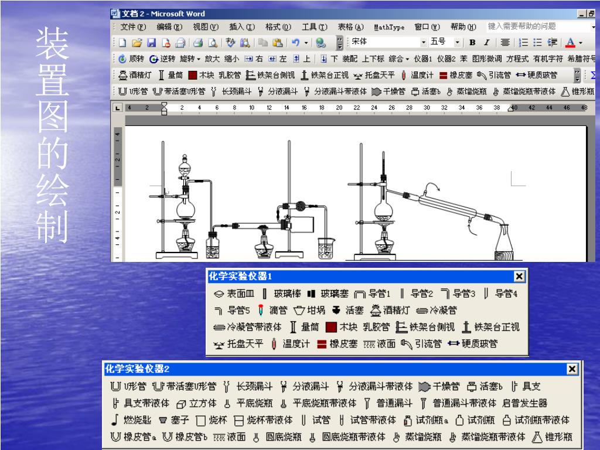Click the 装配 toolbar button
This screenshot has width=600, height=450.
pos(349,59)
